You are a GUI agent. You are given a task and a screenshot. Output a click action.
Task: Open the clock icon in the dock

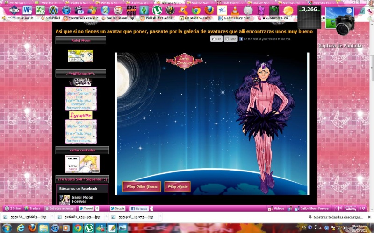pyautogui.click(x=248, y=10)
